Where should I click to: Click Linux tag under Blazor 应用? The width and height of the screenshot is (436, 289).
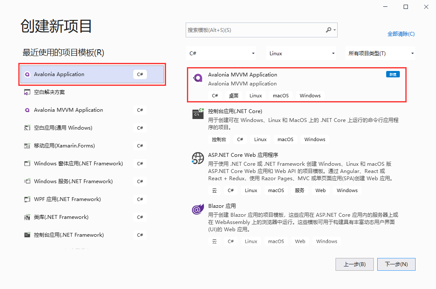(251, 241)
